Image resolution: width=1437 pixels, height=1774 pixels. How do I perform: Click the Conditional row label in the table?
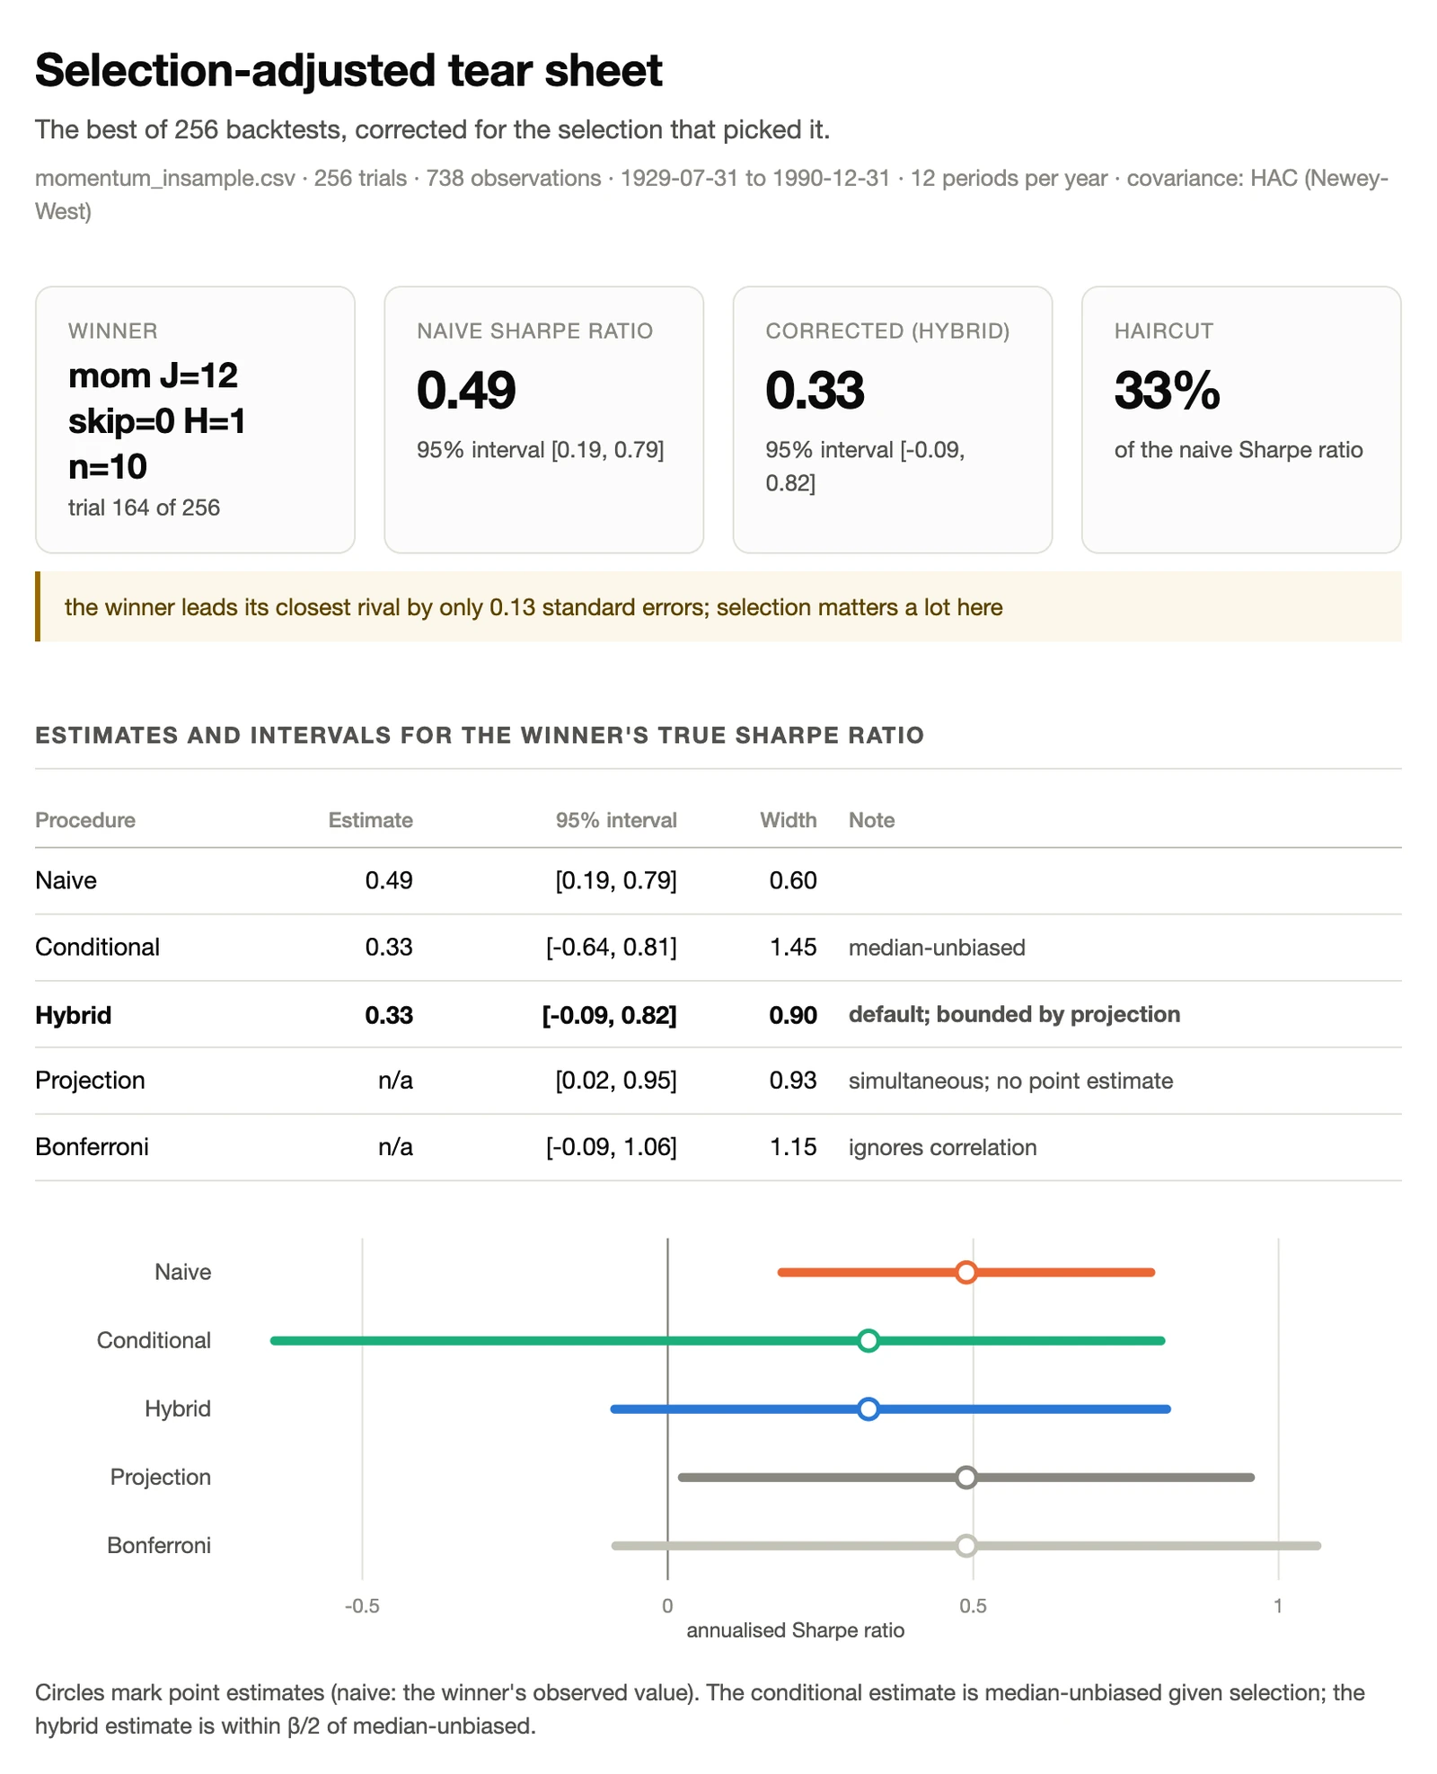coord(97,947)
